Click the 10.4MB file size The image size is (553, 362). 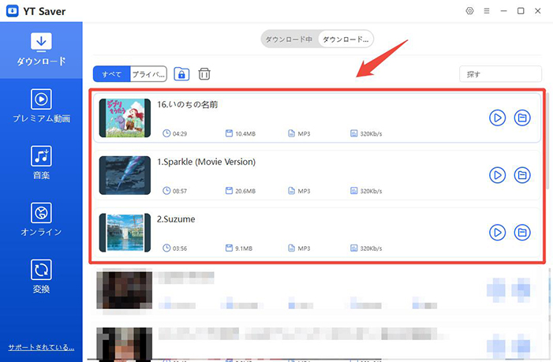(245, 133)
